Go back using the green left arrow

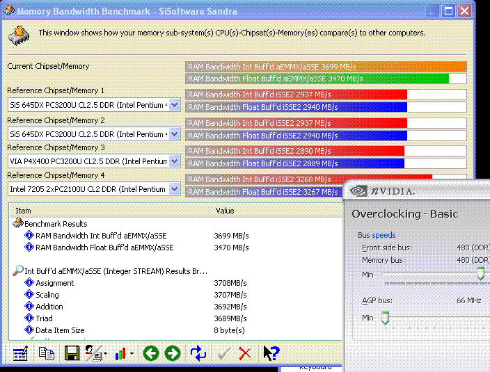[150, 353]
